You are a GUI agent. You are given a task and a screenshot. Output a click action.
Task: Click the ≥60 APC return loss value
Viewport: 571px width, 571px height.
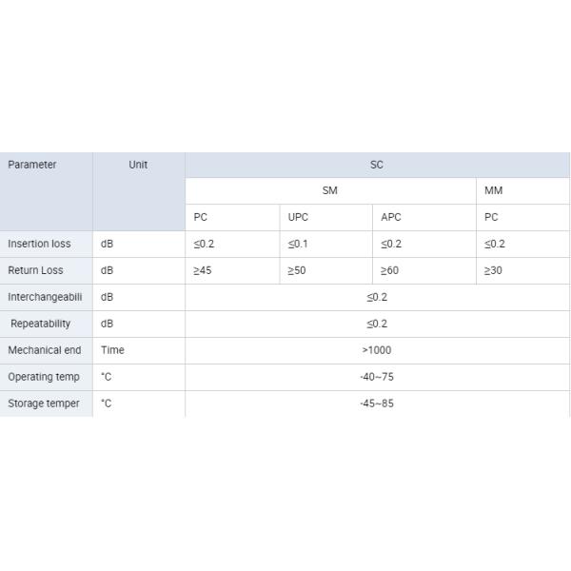[390, 270]
